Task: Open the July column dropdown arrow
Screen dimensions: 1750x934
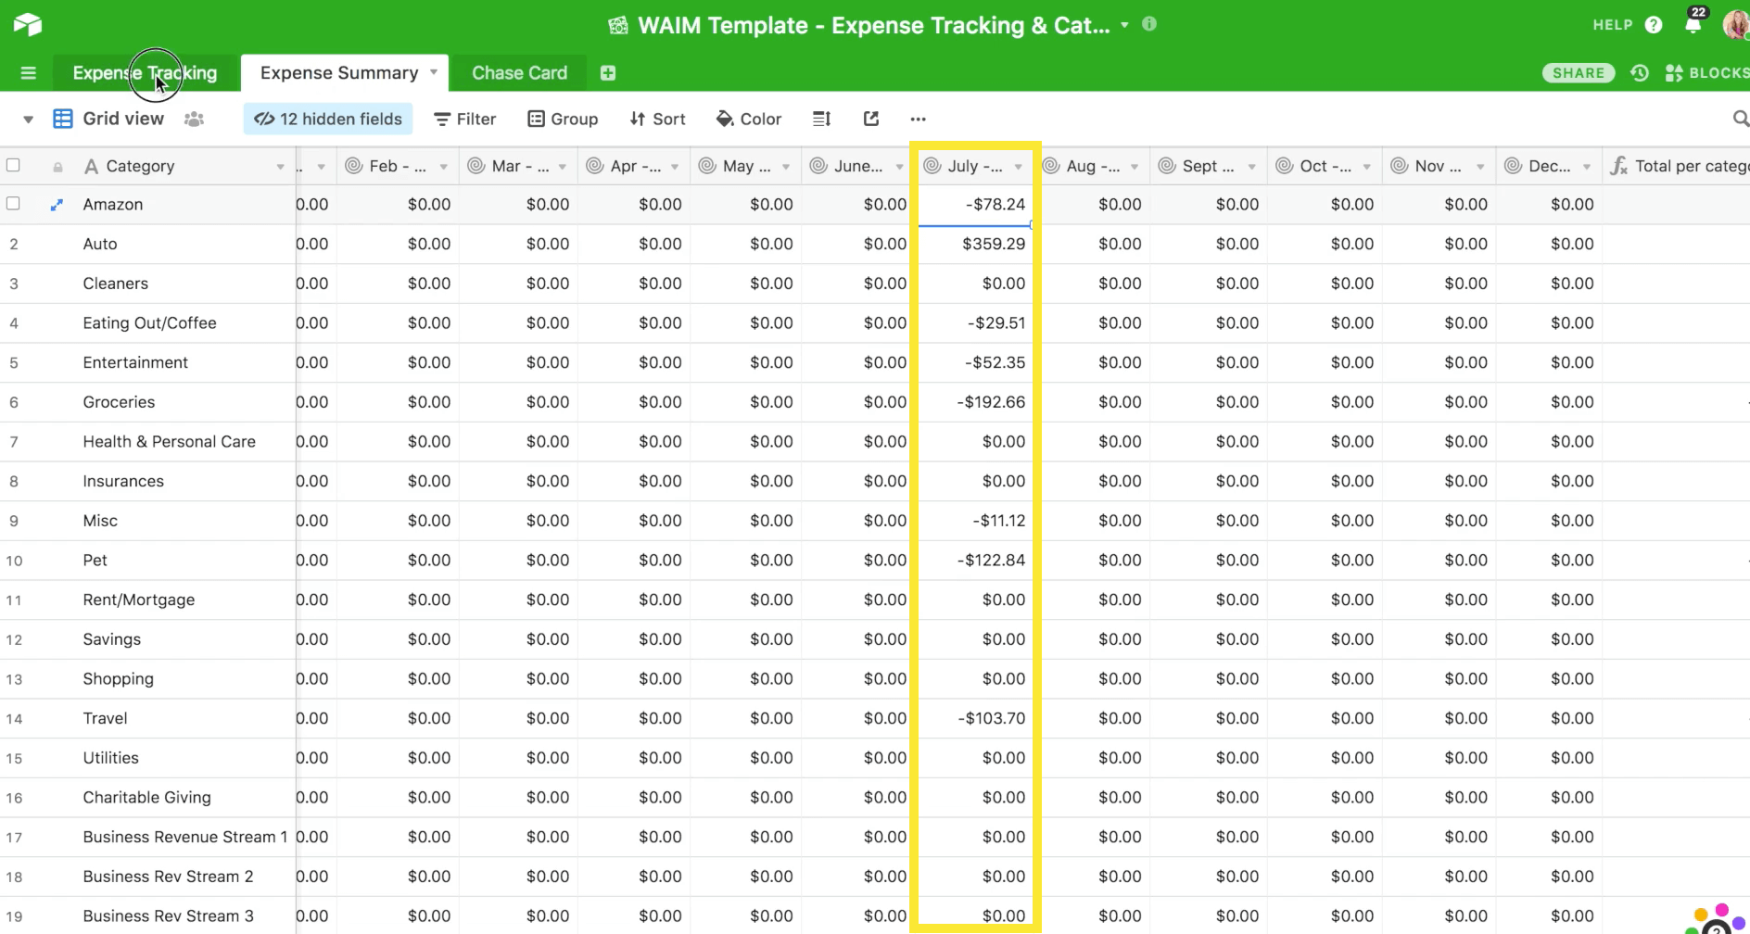Action: pos(1018,167)
